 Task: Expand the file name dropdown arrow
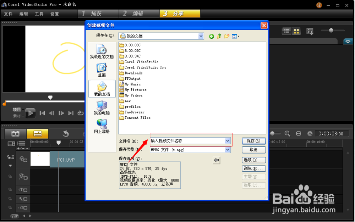228,141
